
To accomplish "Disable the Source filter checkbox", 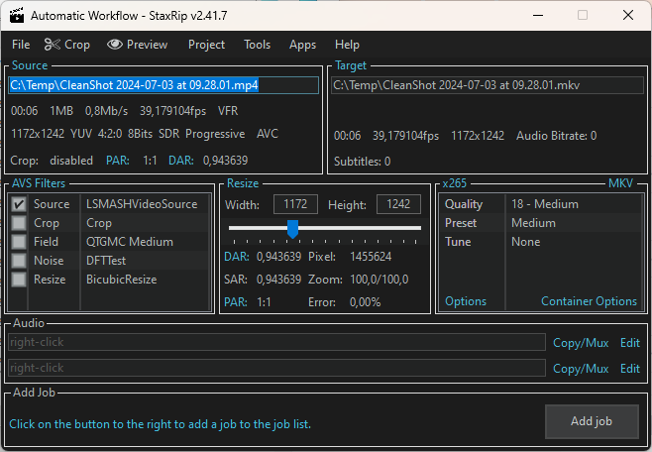I will point(19,204).
